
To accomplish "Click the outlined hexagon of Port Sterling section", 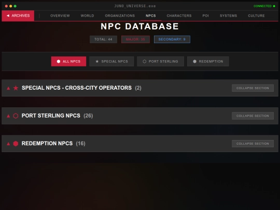I will click(x=16, y=116).
